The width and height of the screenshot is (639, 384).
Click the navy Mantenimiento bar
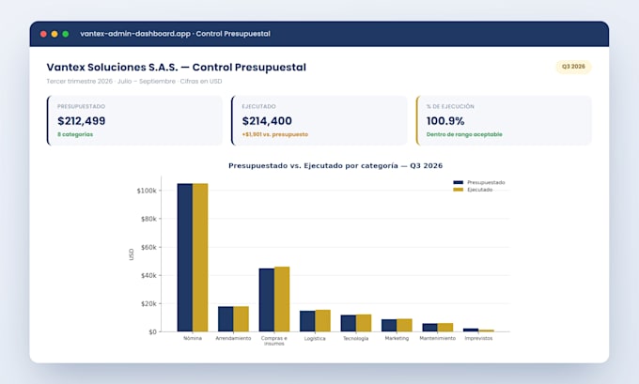(430, 328)
